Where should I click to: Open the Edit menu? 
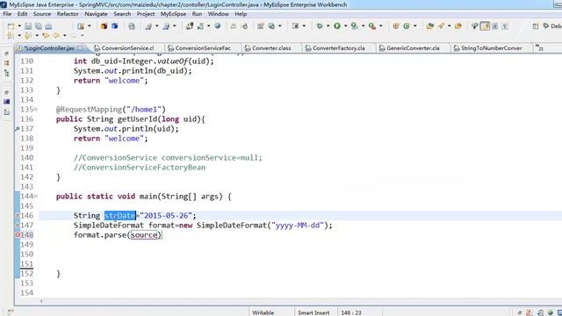tap(22, 14)
